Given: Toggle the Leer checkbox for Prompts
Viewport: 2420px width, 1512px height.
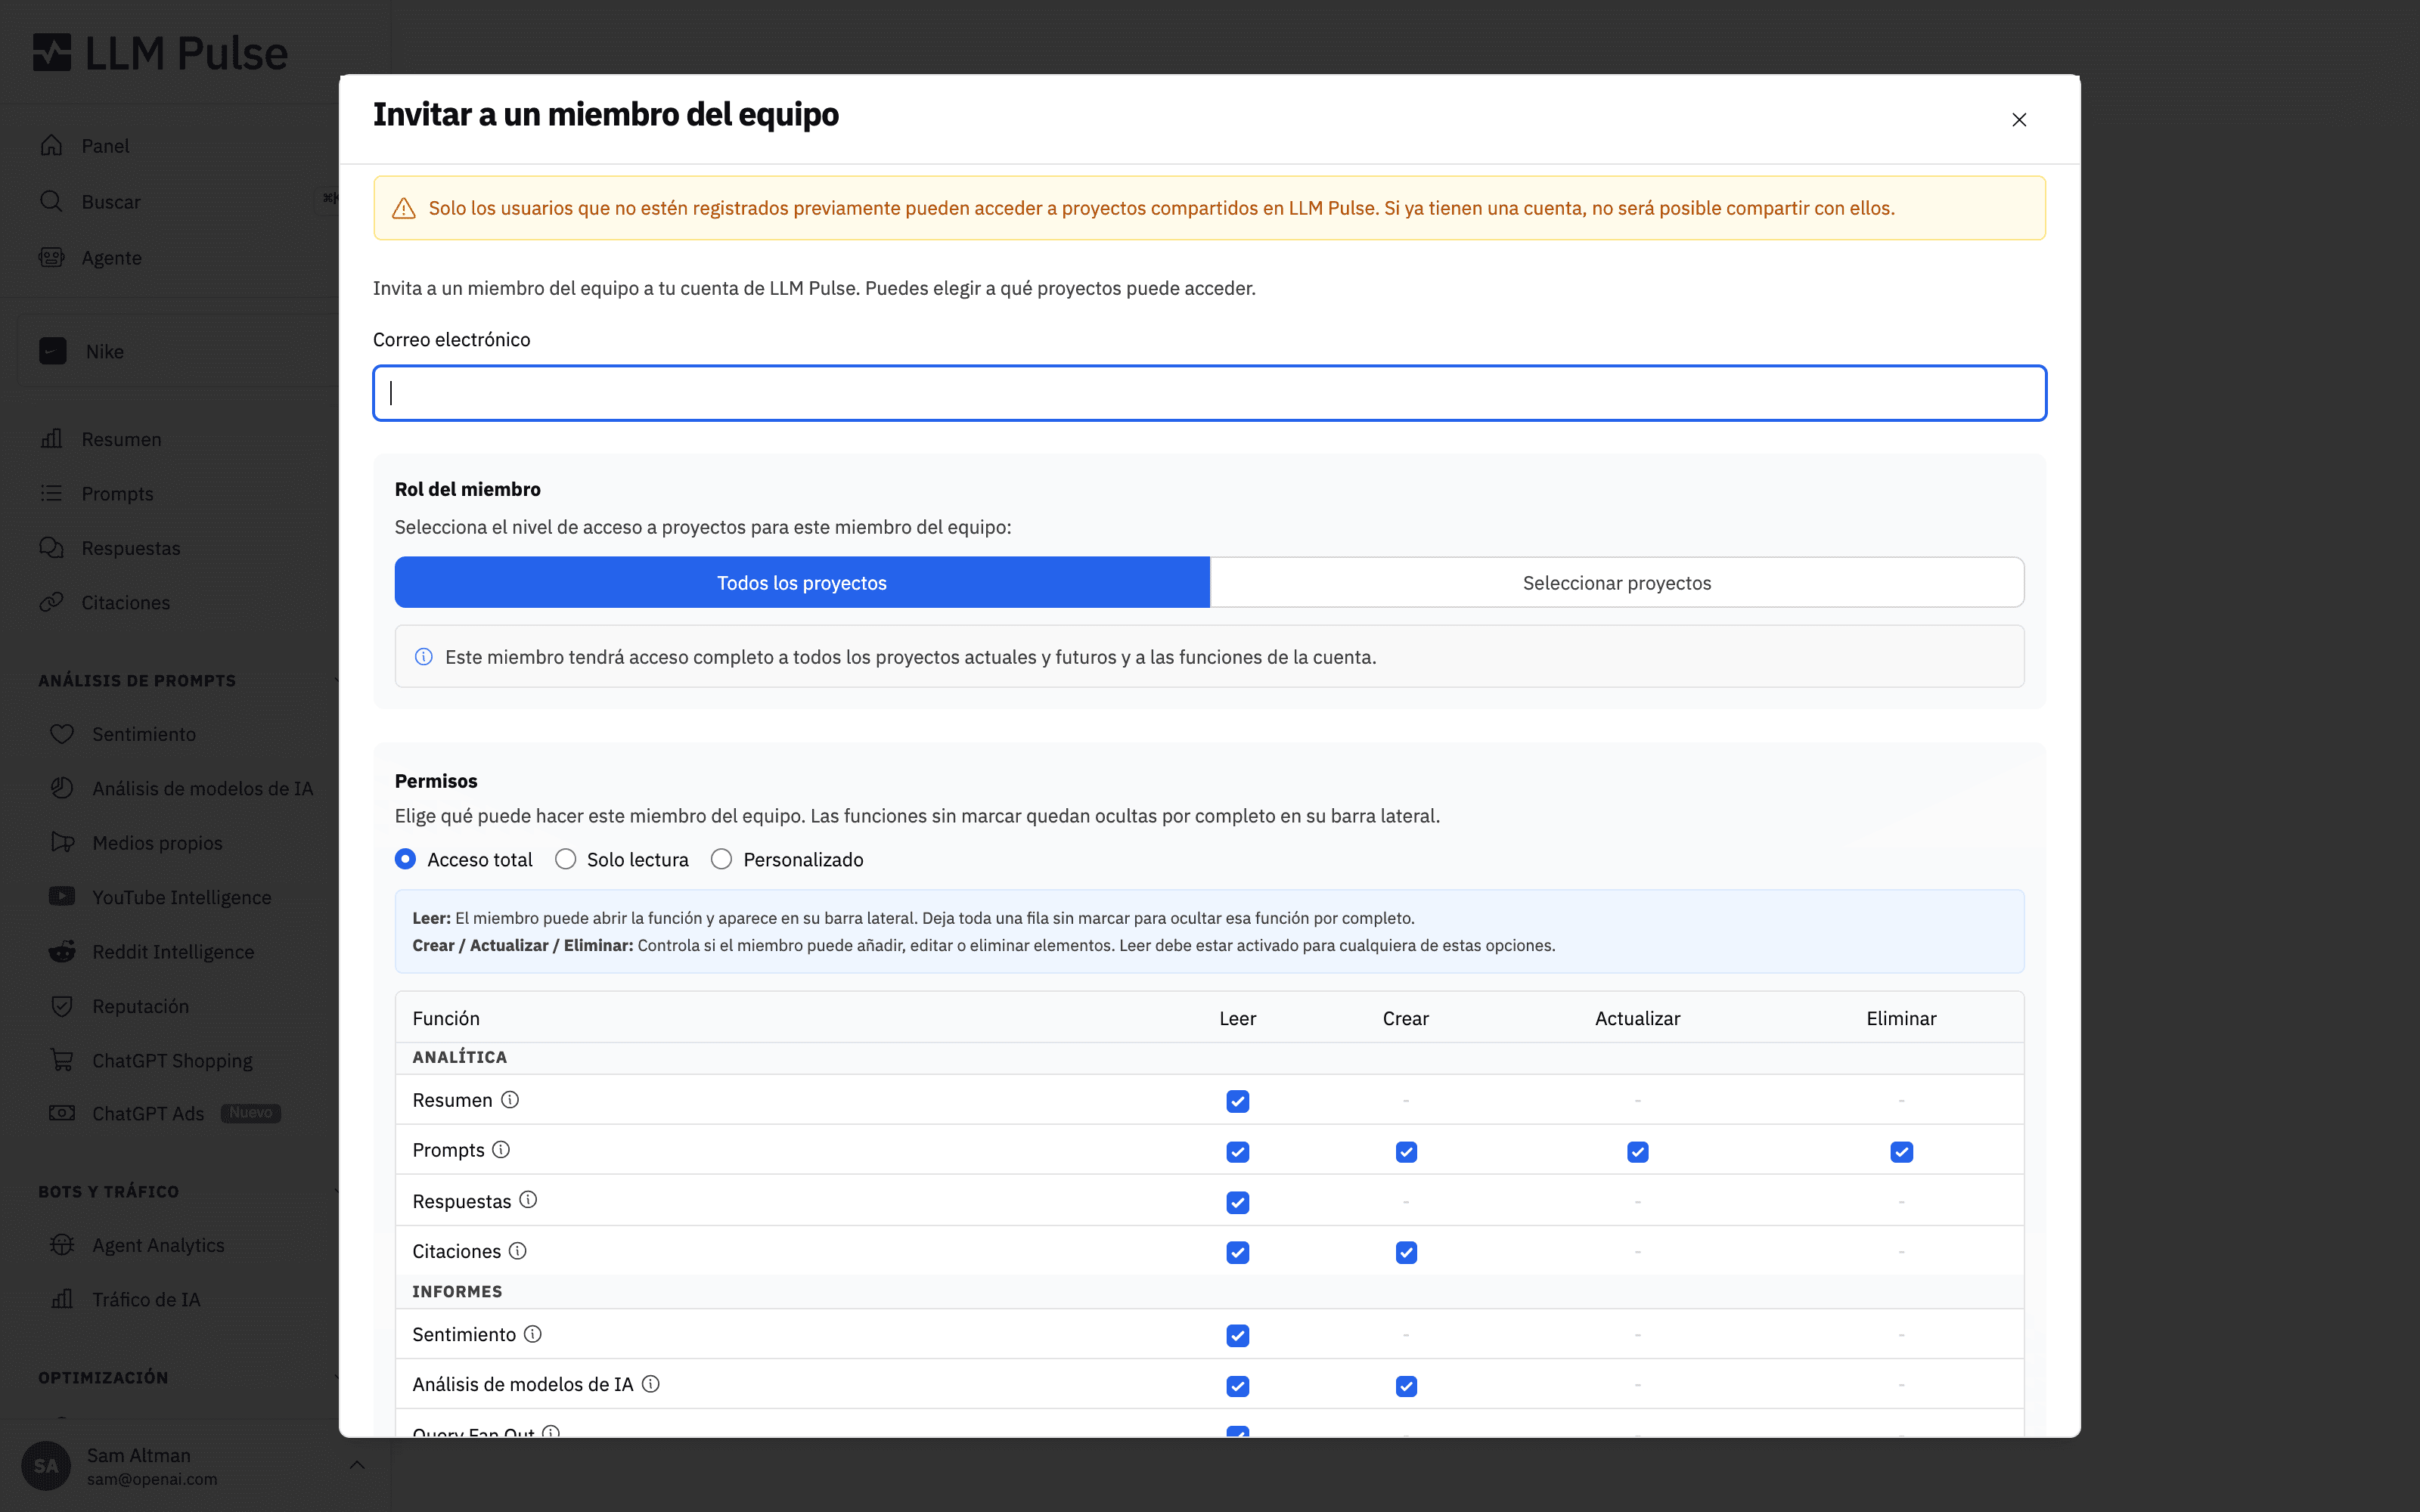Looking at the screenshot, I should point(1238,1152).
